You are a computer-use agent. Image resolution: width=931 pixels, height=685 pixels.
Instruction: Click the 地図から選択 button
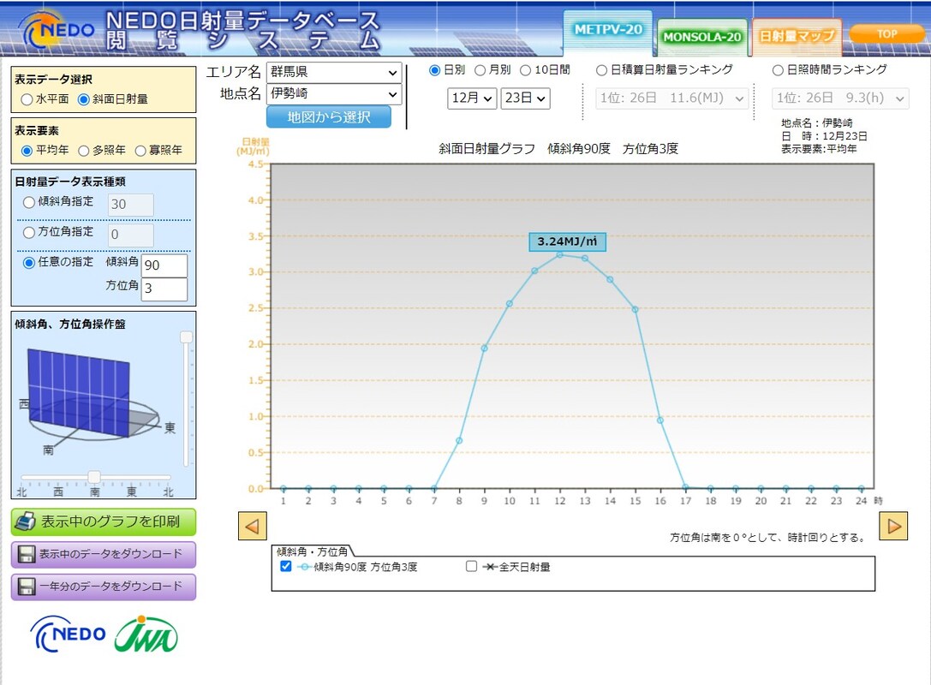(x=329, y=117)
